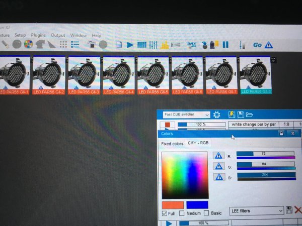Screen dimensions: 302x226
Task: Open the Plugins menu
Action: [x=38, y=35]
